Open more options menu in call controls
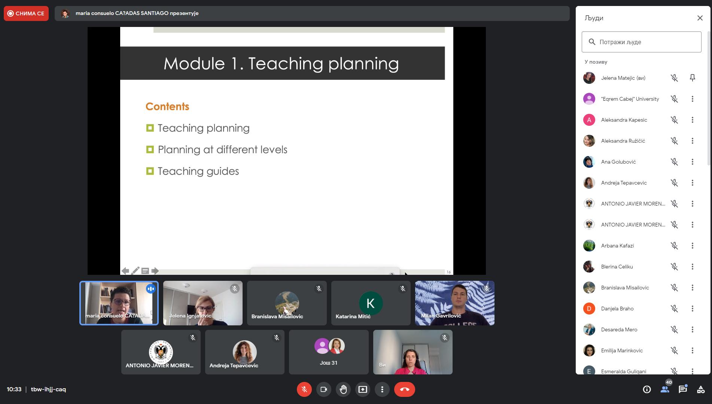The width and height of the screenshot is (712, 404). coord(382,389)
